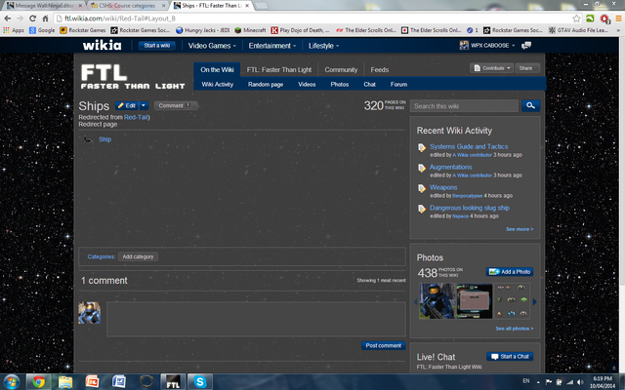Open the Contribute dropdown
This screenshot has width=625, height=390.
point(491,68)
